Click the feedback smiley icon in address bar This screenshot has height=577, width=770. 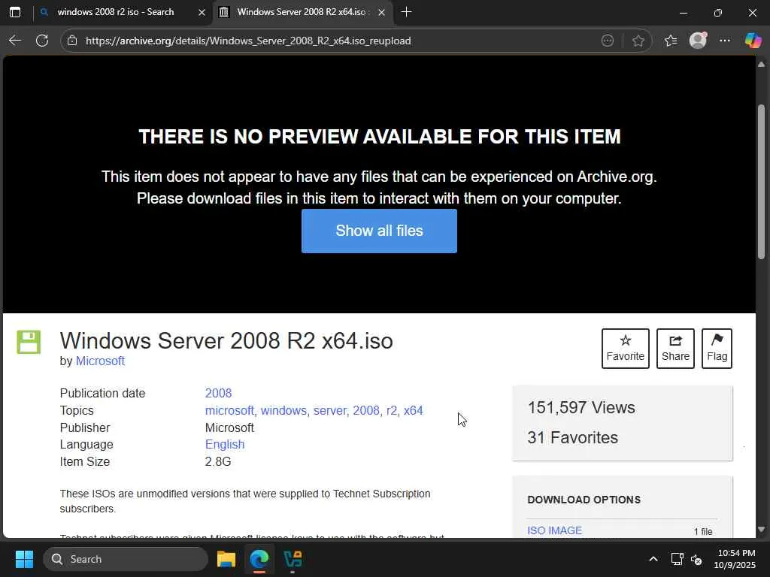pos(608,41)
